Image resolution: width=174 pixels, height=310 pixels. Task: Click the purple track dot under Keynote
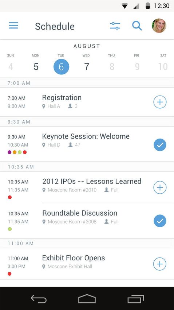(x=9, y=152)
